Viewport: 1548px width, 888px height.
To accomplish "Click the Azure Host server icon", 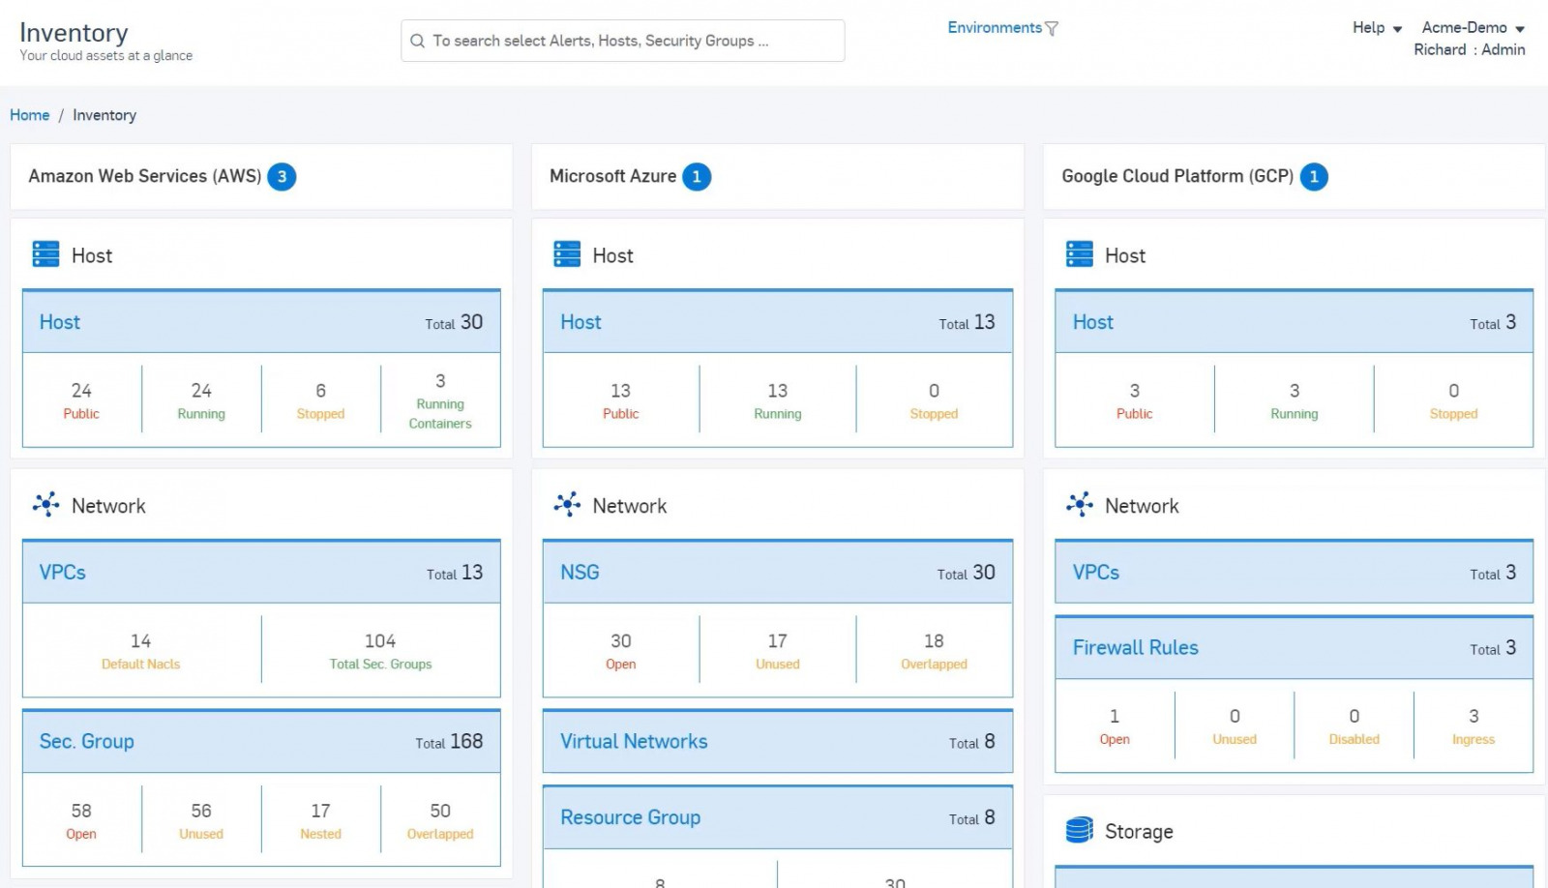I will pyautogui.click(x=567, y=254).
